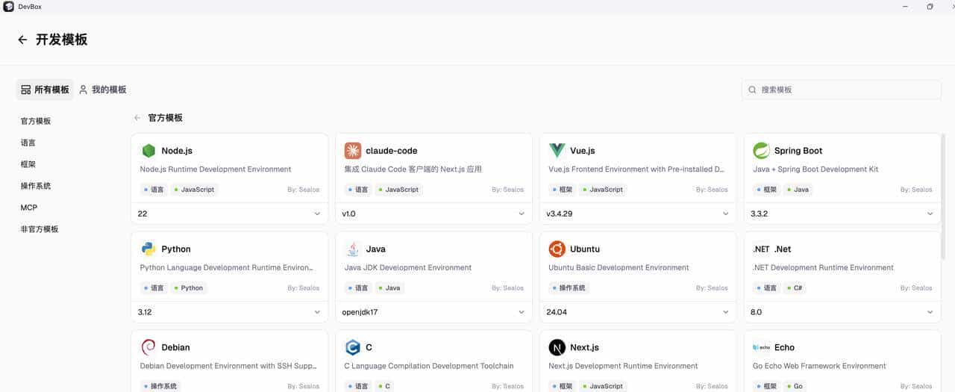Screen dimensions: 955x392
Task: Click the JavaScript tag on Vue.js card
Action: pos(602,190)
